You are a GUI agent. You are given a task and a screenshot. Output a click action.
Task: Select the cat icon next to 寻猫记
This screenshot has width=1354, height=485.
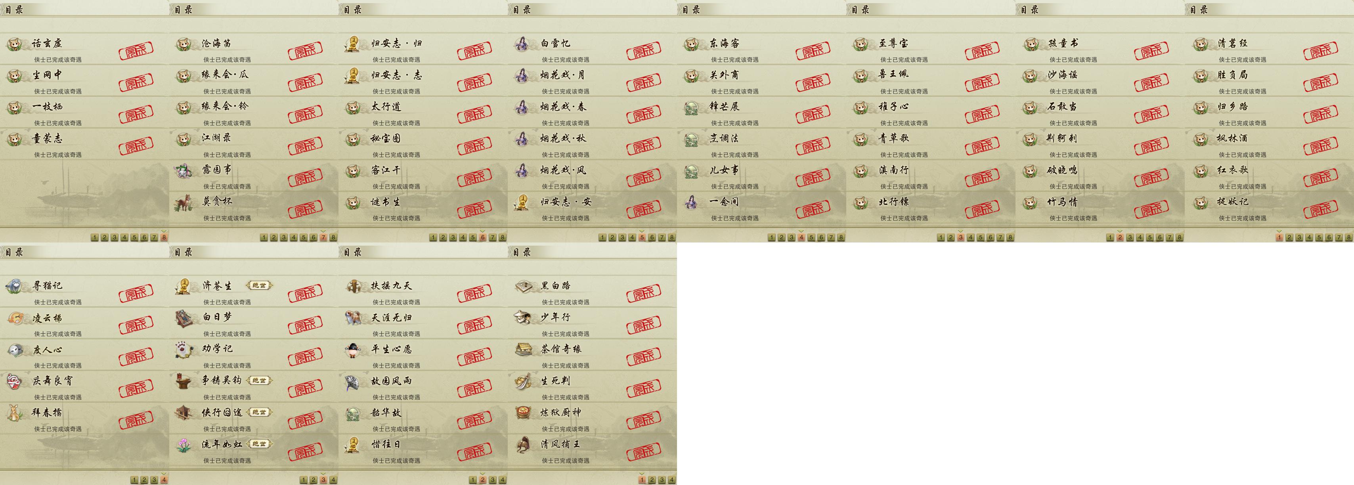(x=14, y=286)
